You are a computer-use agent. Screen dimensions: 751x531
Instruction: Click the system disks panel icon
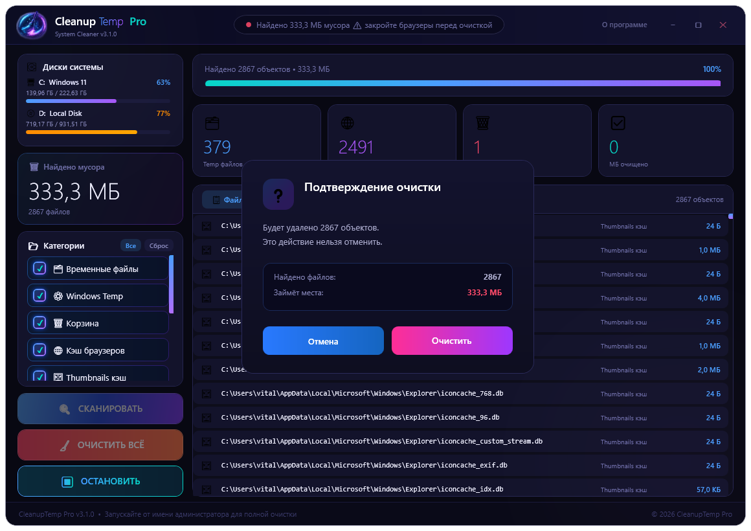[32, 67]
